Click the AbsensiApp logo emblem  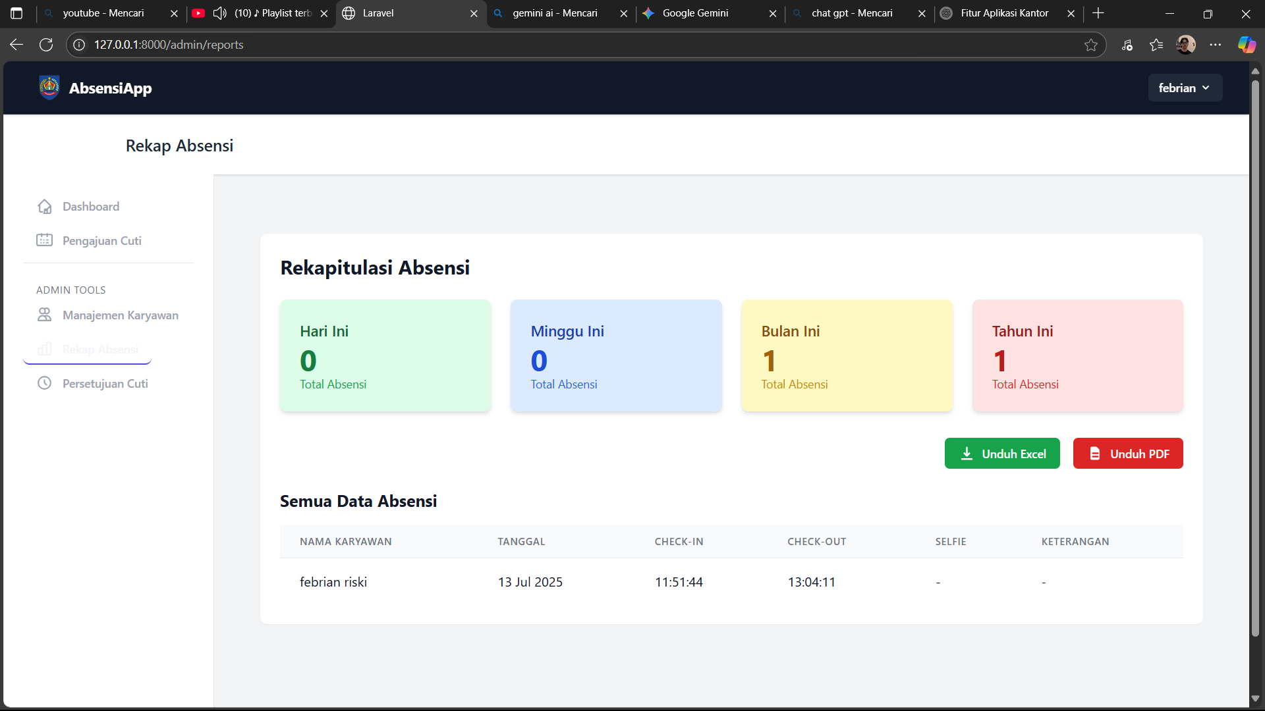(49, 88)
